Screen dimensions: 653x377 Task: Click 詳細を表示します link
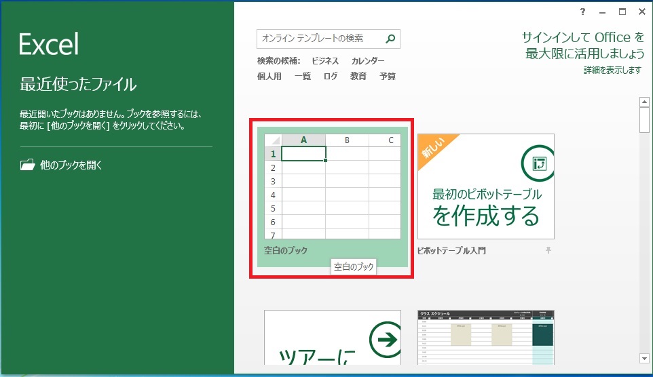point(612,70)
